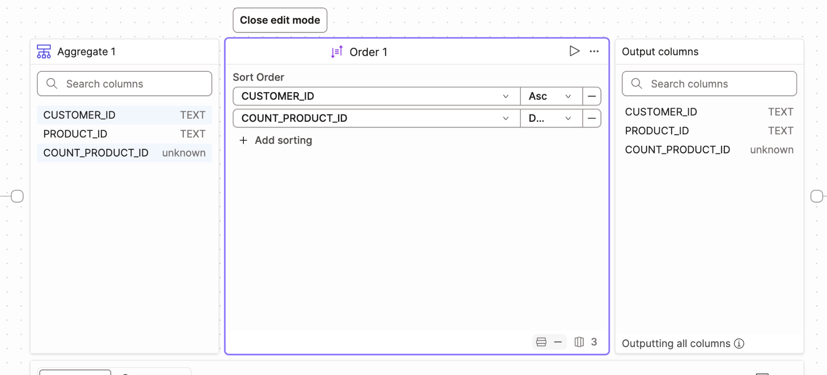Screen dimensions: 827x375
Task: Change the second sort direction dropdown
Action: pos(551,118)
